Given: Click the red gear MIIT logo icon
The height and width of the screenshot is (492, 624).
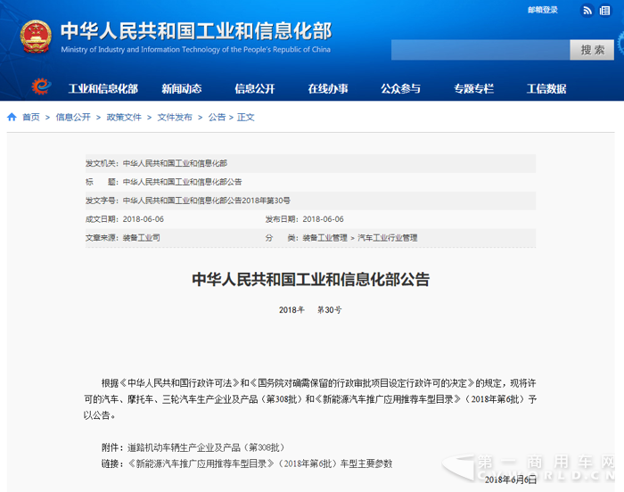Looking at the screenshot, I should click(x=41, y=86).
